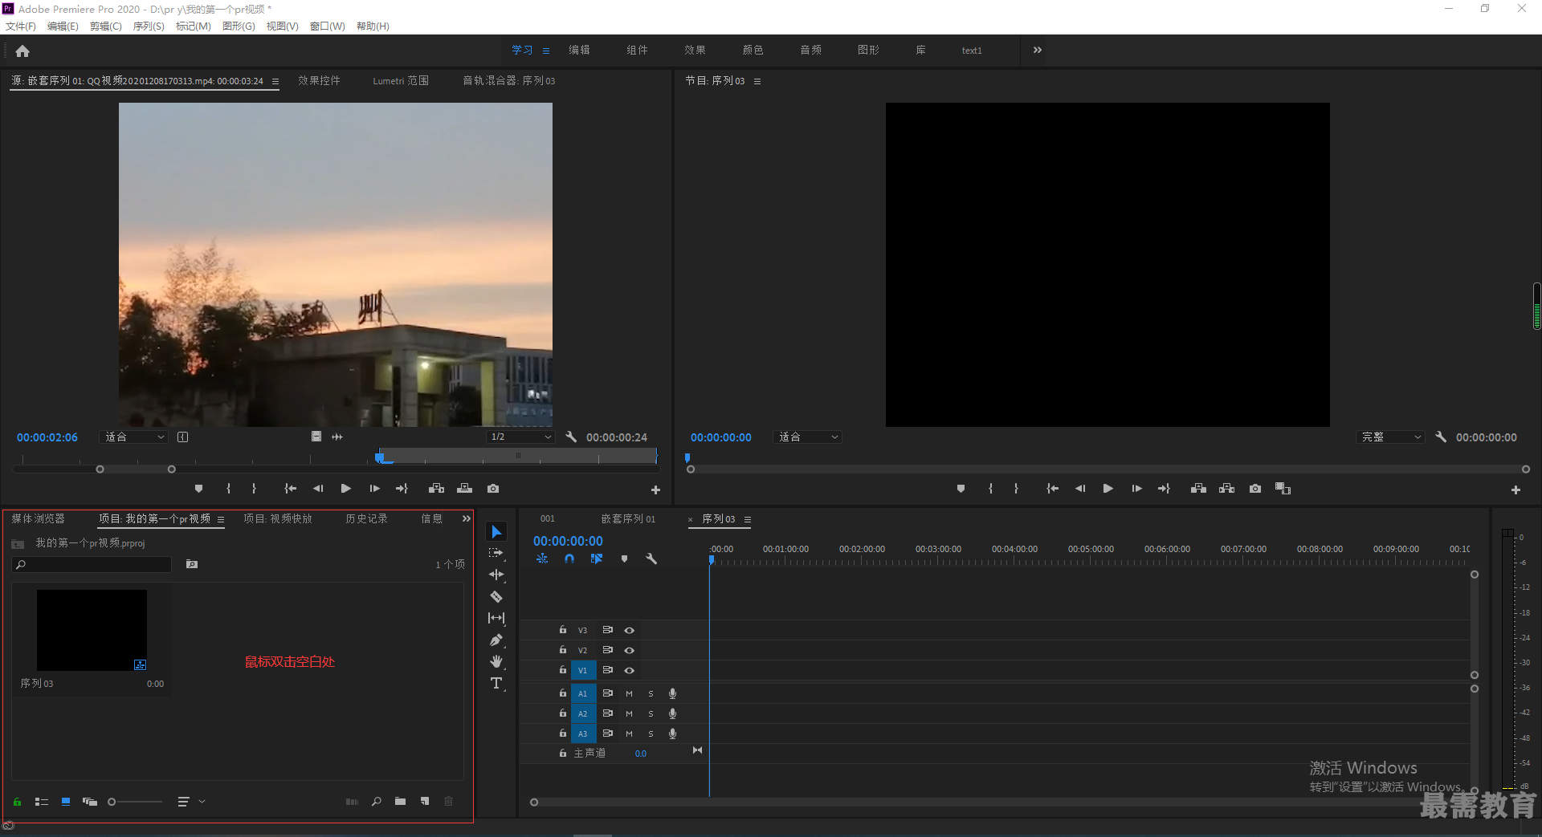Image resolution: width=1542 pixels, height=837 pixels.
Task: Expand hidden Project panel tabs chevron
Action: (x=466, y=518)
